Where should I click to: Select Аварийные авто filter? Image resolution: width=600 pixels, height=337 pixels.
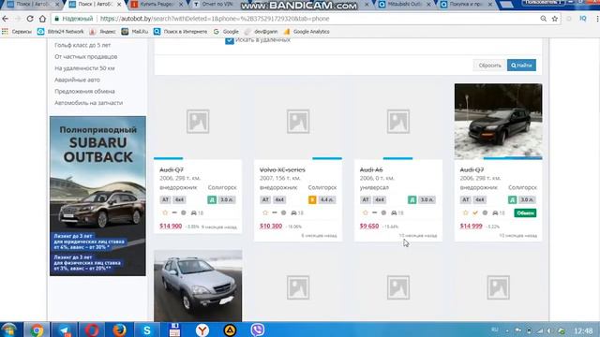click(77, 80)
